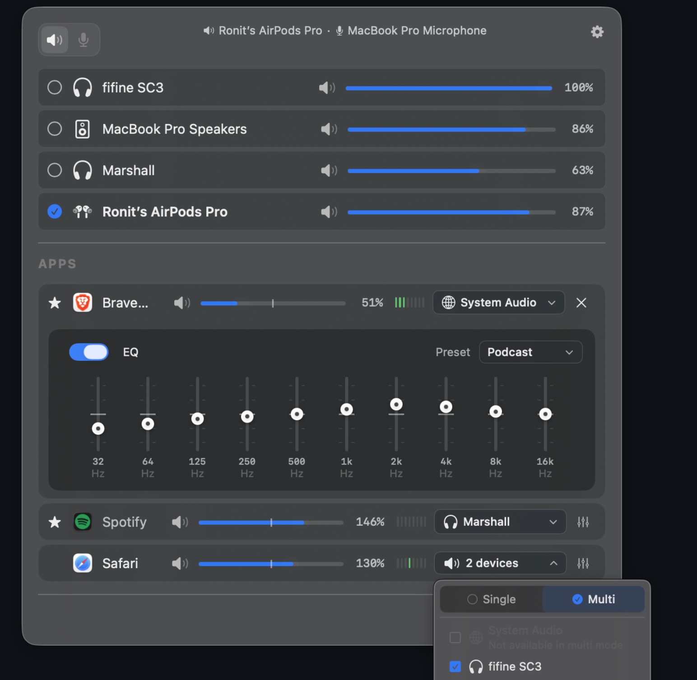Image resolution: width=697 pixels, height=680 pixels.
Task: Turn off the EQ toggle switch
Action: tap(88, 352)
